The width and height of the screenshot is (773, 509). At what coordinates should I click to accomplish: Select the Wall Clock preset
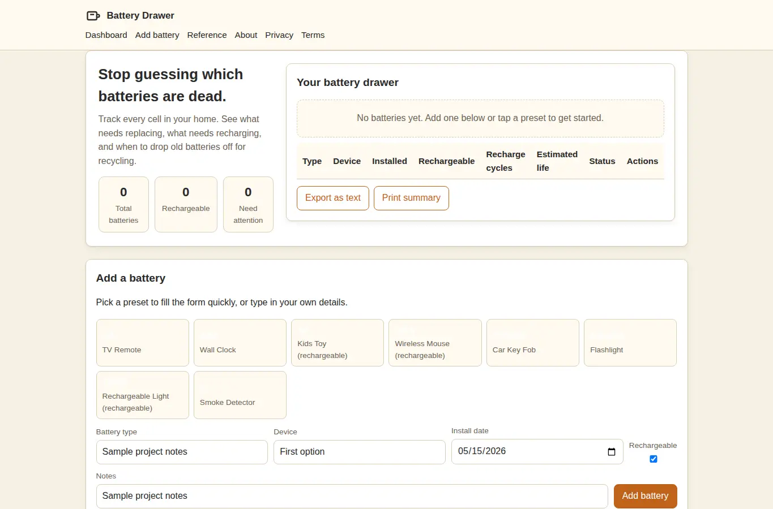(240, 343)
